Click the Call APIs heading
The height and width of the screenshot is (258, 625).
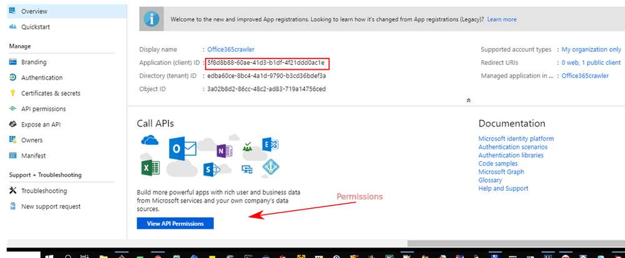[x=155, y=123]
